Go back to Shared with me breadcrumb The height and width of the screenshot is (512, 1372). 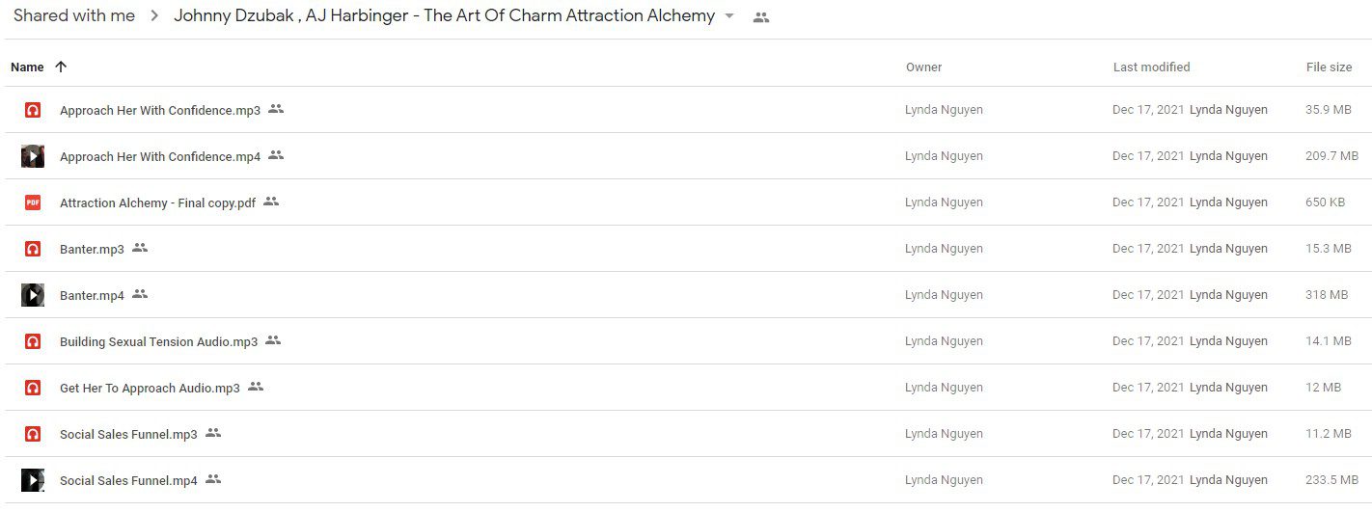coord(74,15)
